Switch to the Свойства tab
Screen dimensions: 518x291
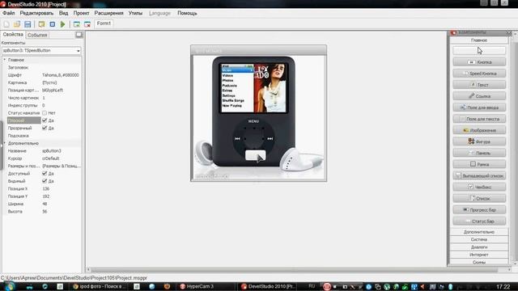tap(13, 35)
